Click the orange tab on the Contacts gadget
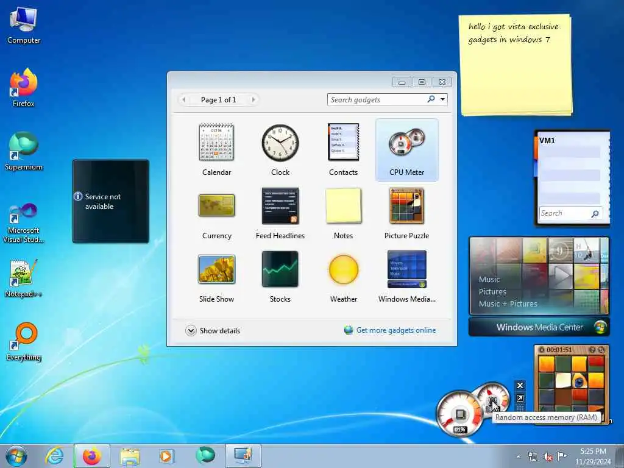This screenshot has width=624, height=468. click(x=536, y=147)
